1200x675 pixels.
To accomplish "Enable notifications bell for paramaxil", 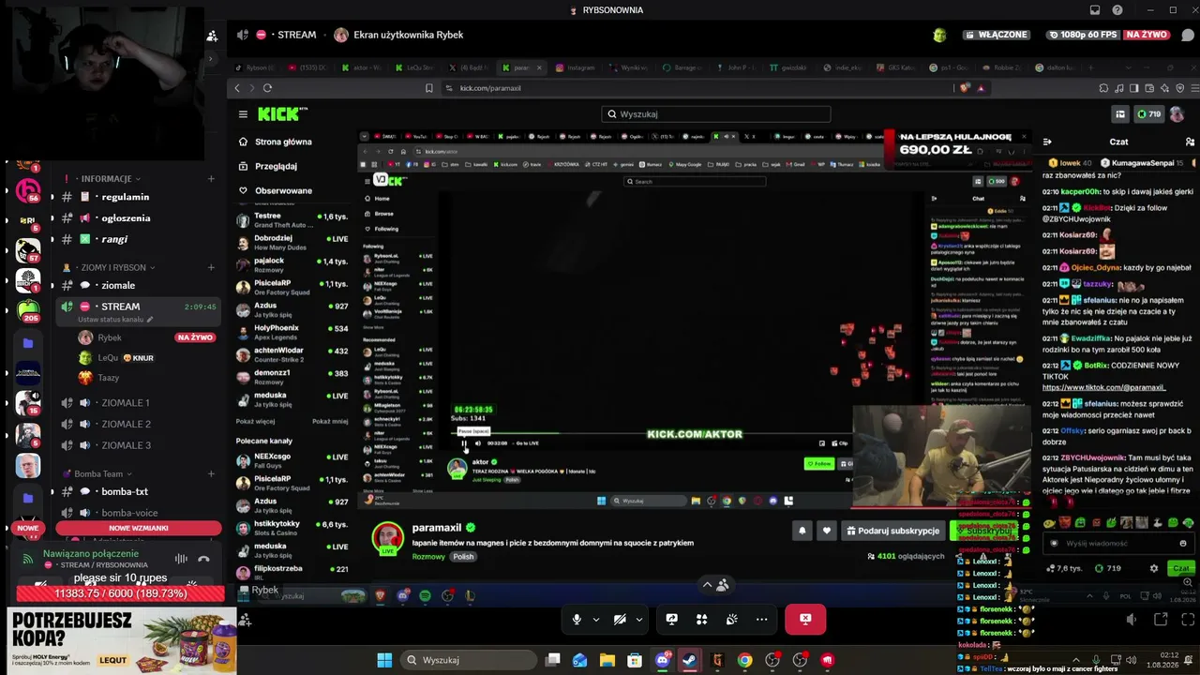I will point(802,531).
